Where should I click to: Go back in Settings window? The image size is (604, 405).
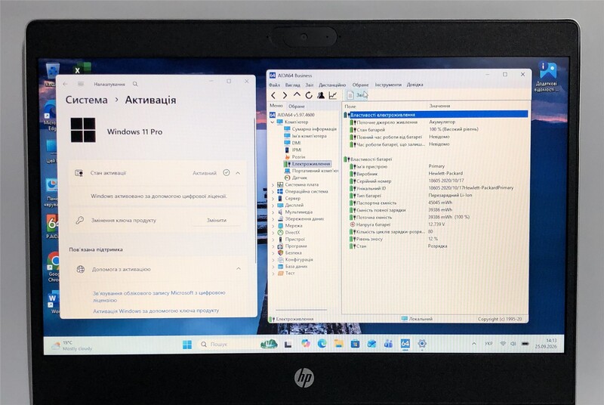coord(65,84)
